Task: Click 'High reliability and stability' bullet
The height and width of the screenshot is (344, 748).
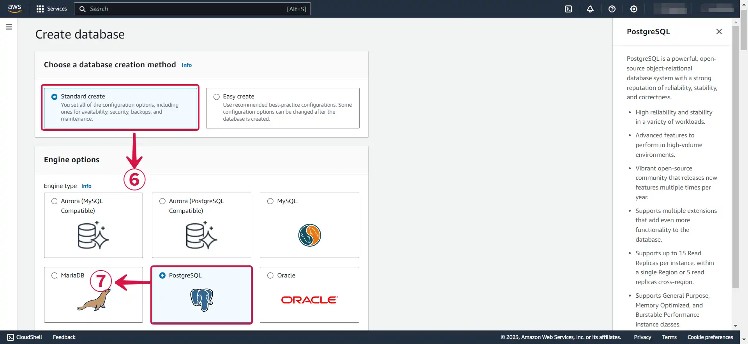Action: pos(674,117)
